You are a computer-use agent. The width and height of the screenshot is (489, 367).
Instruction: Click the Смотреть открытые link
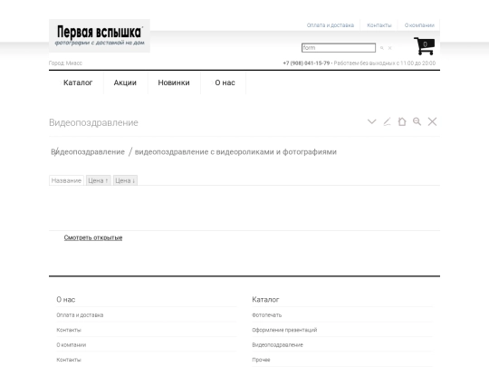(x=93, y=237)
